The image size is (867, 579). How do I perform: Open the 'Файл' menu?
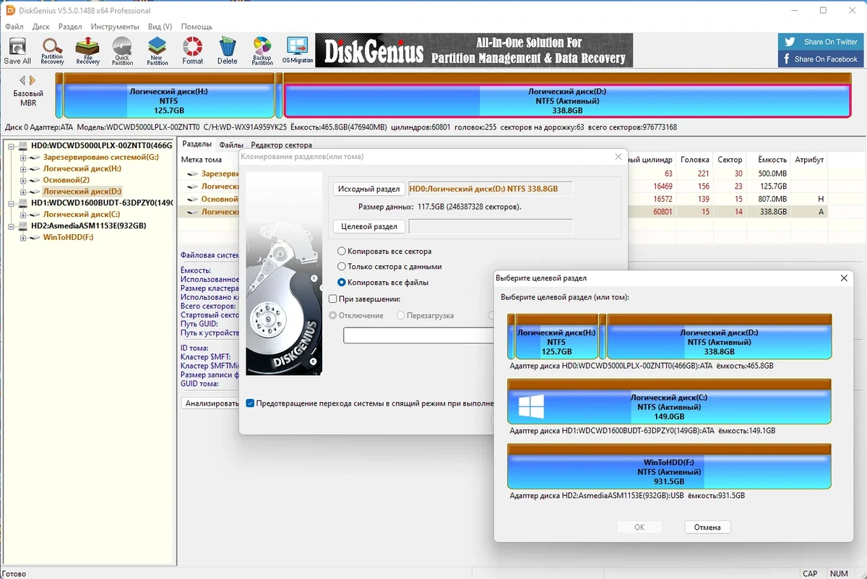(x=14, y=27)
